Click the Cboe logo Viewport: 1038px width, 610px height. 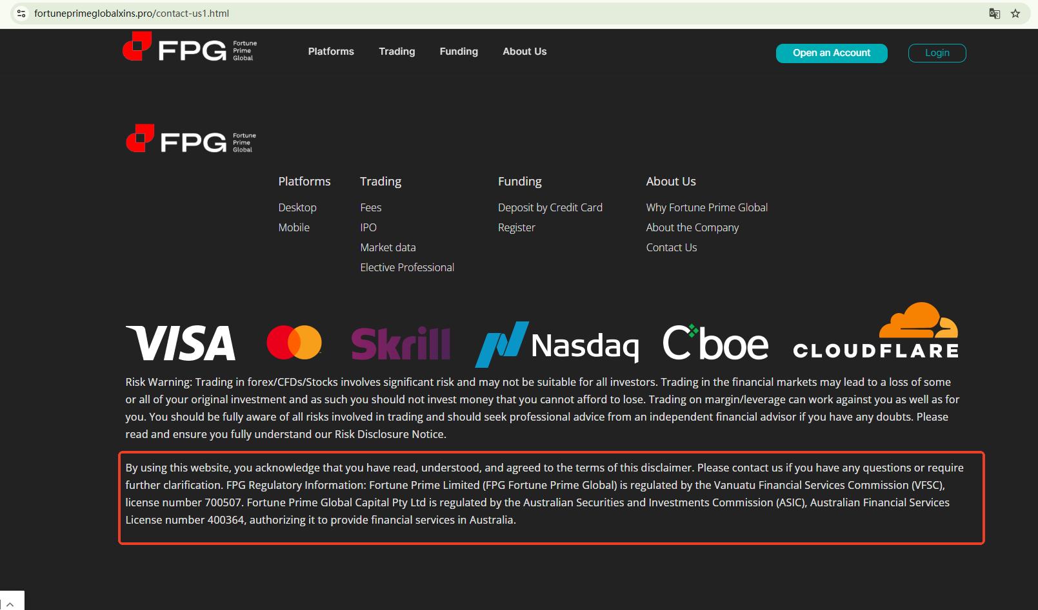click(x=715, y=342)
